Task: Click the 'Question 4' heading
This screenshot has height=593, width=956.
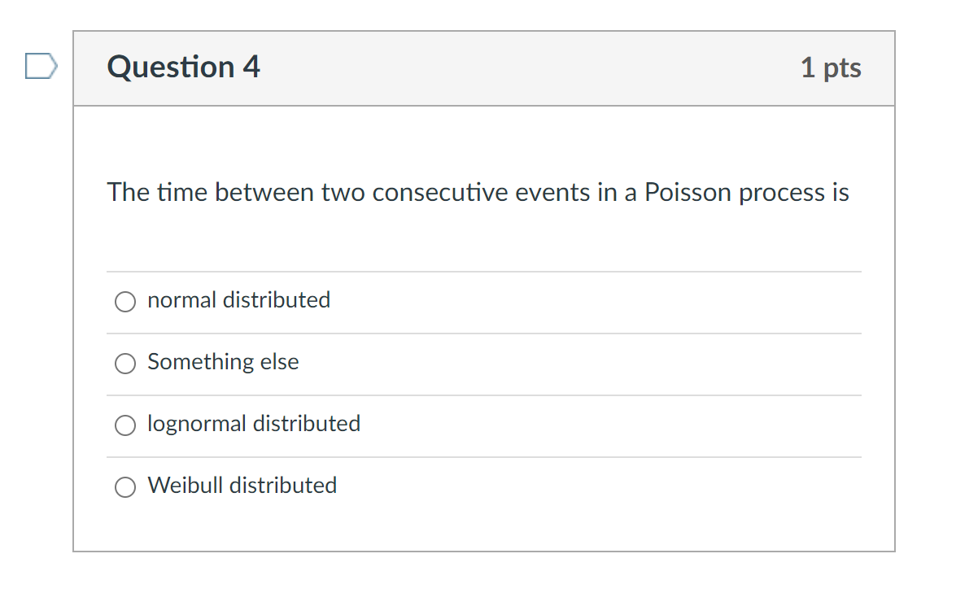Action: pyautogui.click(x=182, y=67)
